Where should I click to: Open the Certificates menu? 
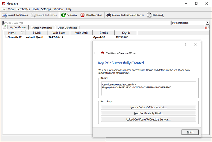coord(23,9)
